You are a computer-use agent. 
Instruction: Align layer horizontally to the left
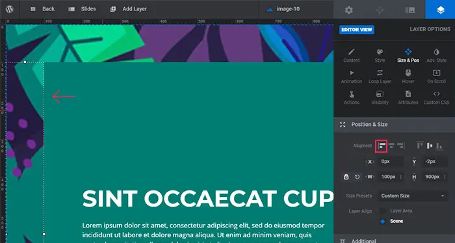[x=382, y=146]
